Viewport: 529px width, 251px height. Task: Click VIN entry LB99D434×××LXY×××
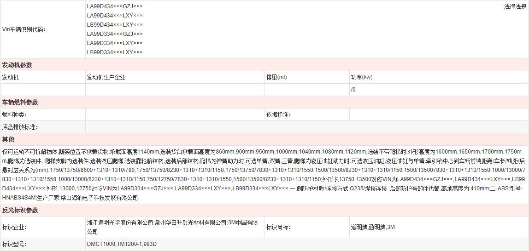click(x=115, y=25)
